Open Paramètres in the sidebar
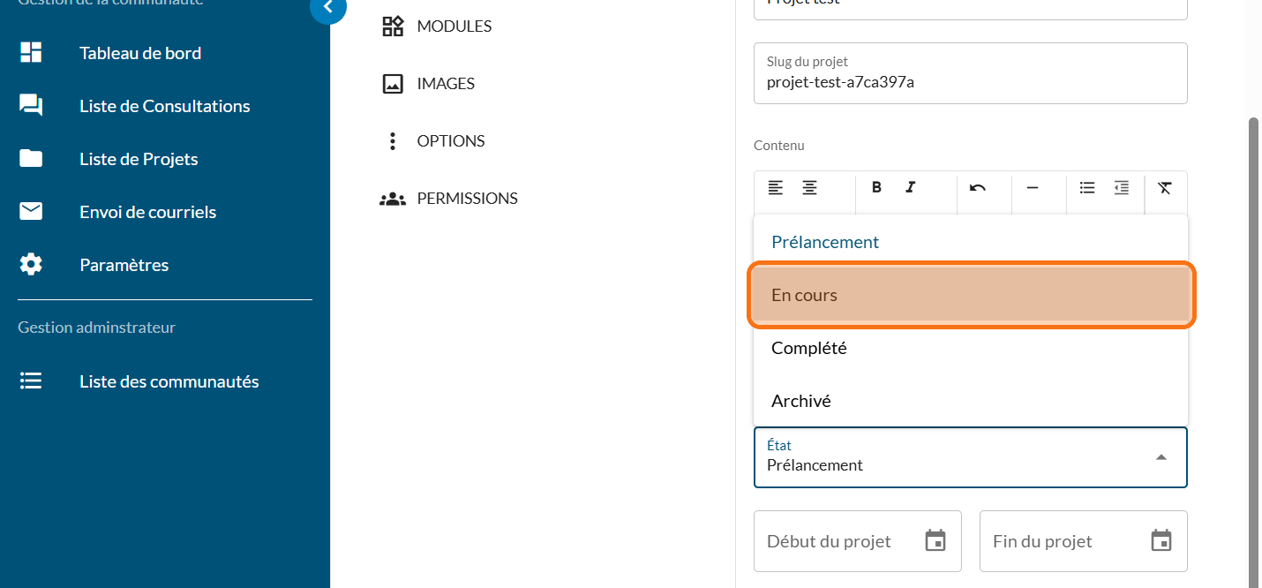Image resolution: width=1262 pixels, height=588 pixels. pos(124,265)
